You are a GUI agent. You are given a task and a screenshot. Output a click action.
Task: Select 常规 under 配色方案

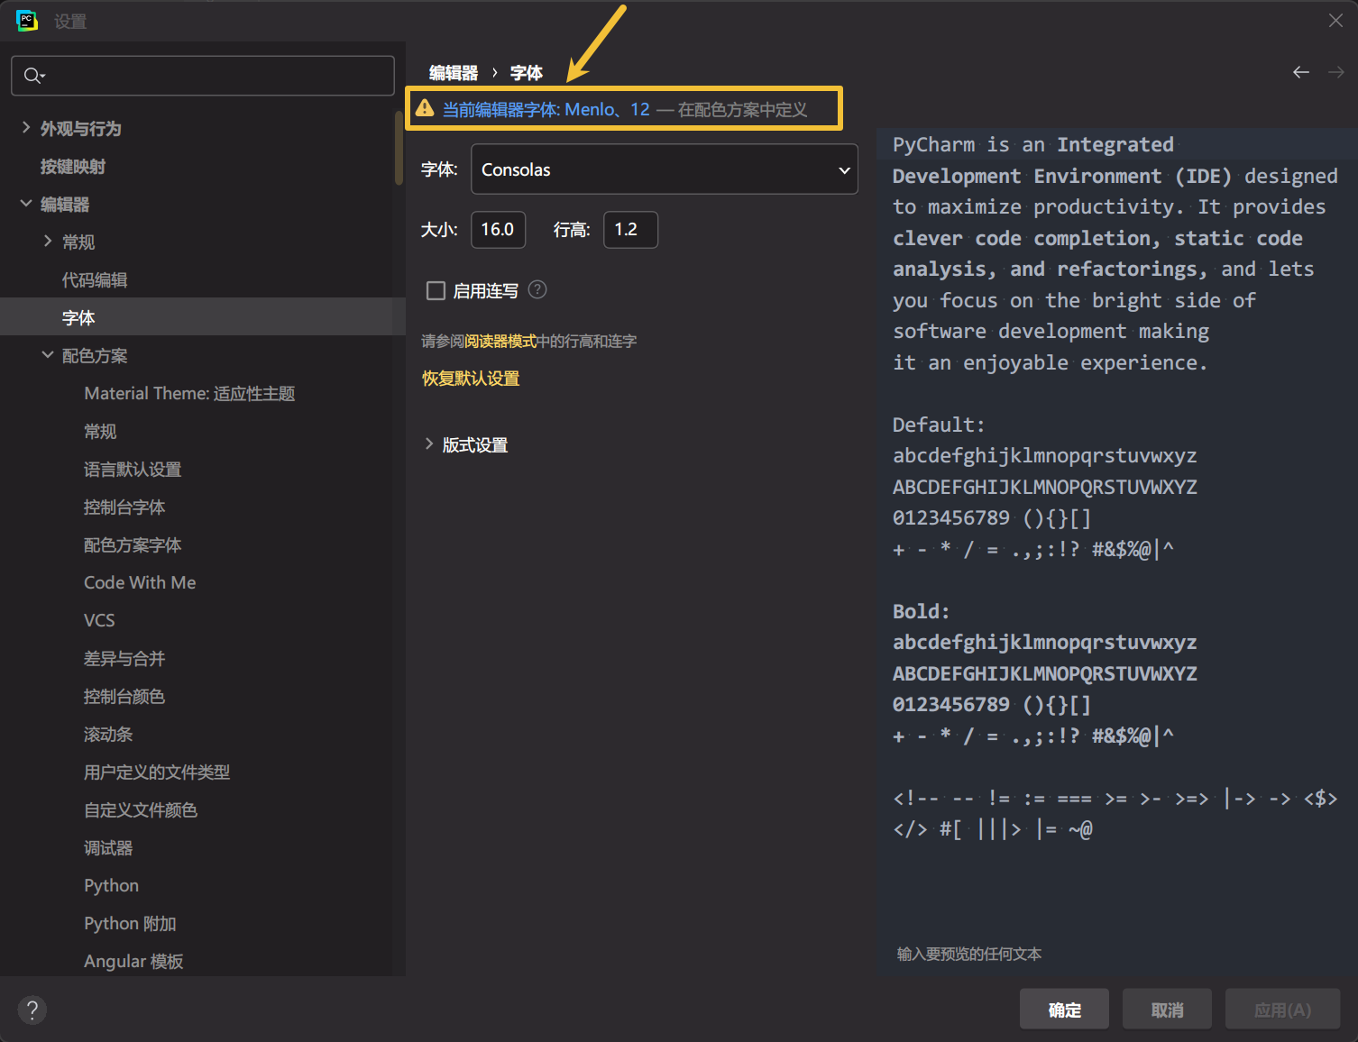pyautogui.click(x=100, y=432)
